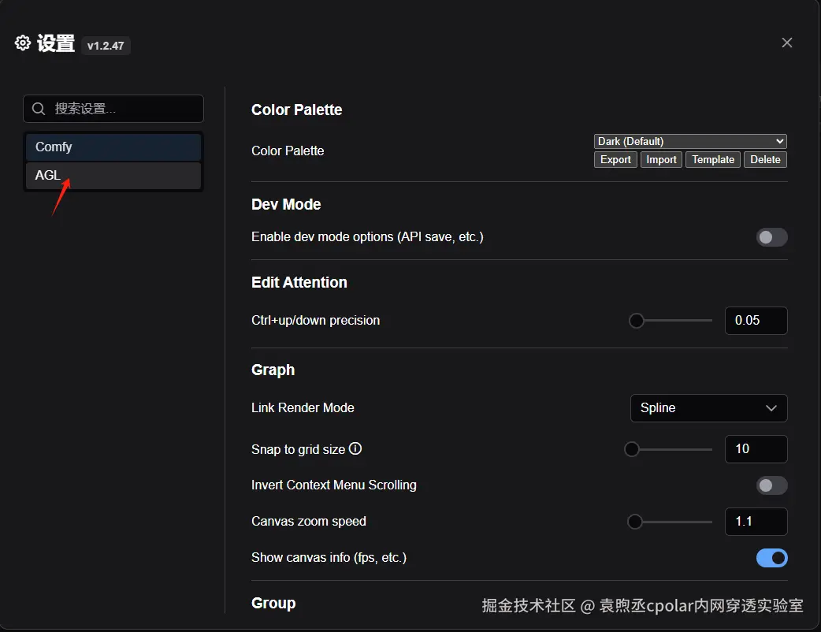Open the Snap to grid size info icon
The image size is (821, 632).
point(355,448)
